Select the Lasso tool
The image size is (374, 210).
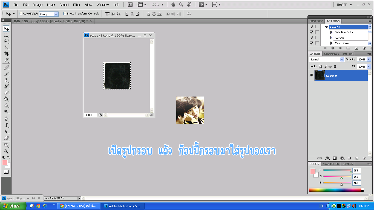click(x=6, y=41)
